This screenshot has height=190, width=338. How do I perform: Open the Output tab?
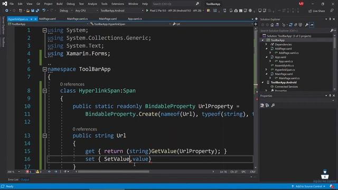click(x=25, y=179)
